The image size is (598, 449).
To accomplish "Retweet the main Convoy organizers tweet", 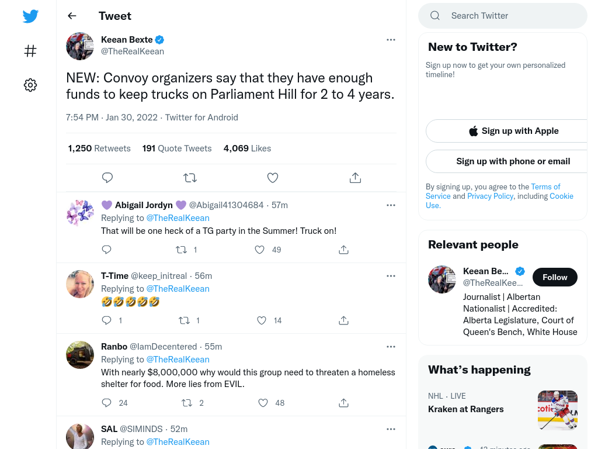I will click(x=190, y=178).
